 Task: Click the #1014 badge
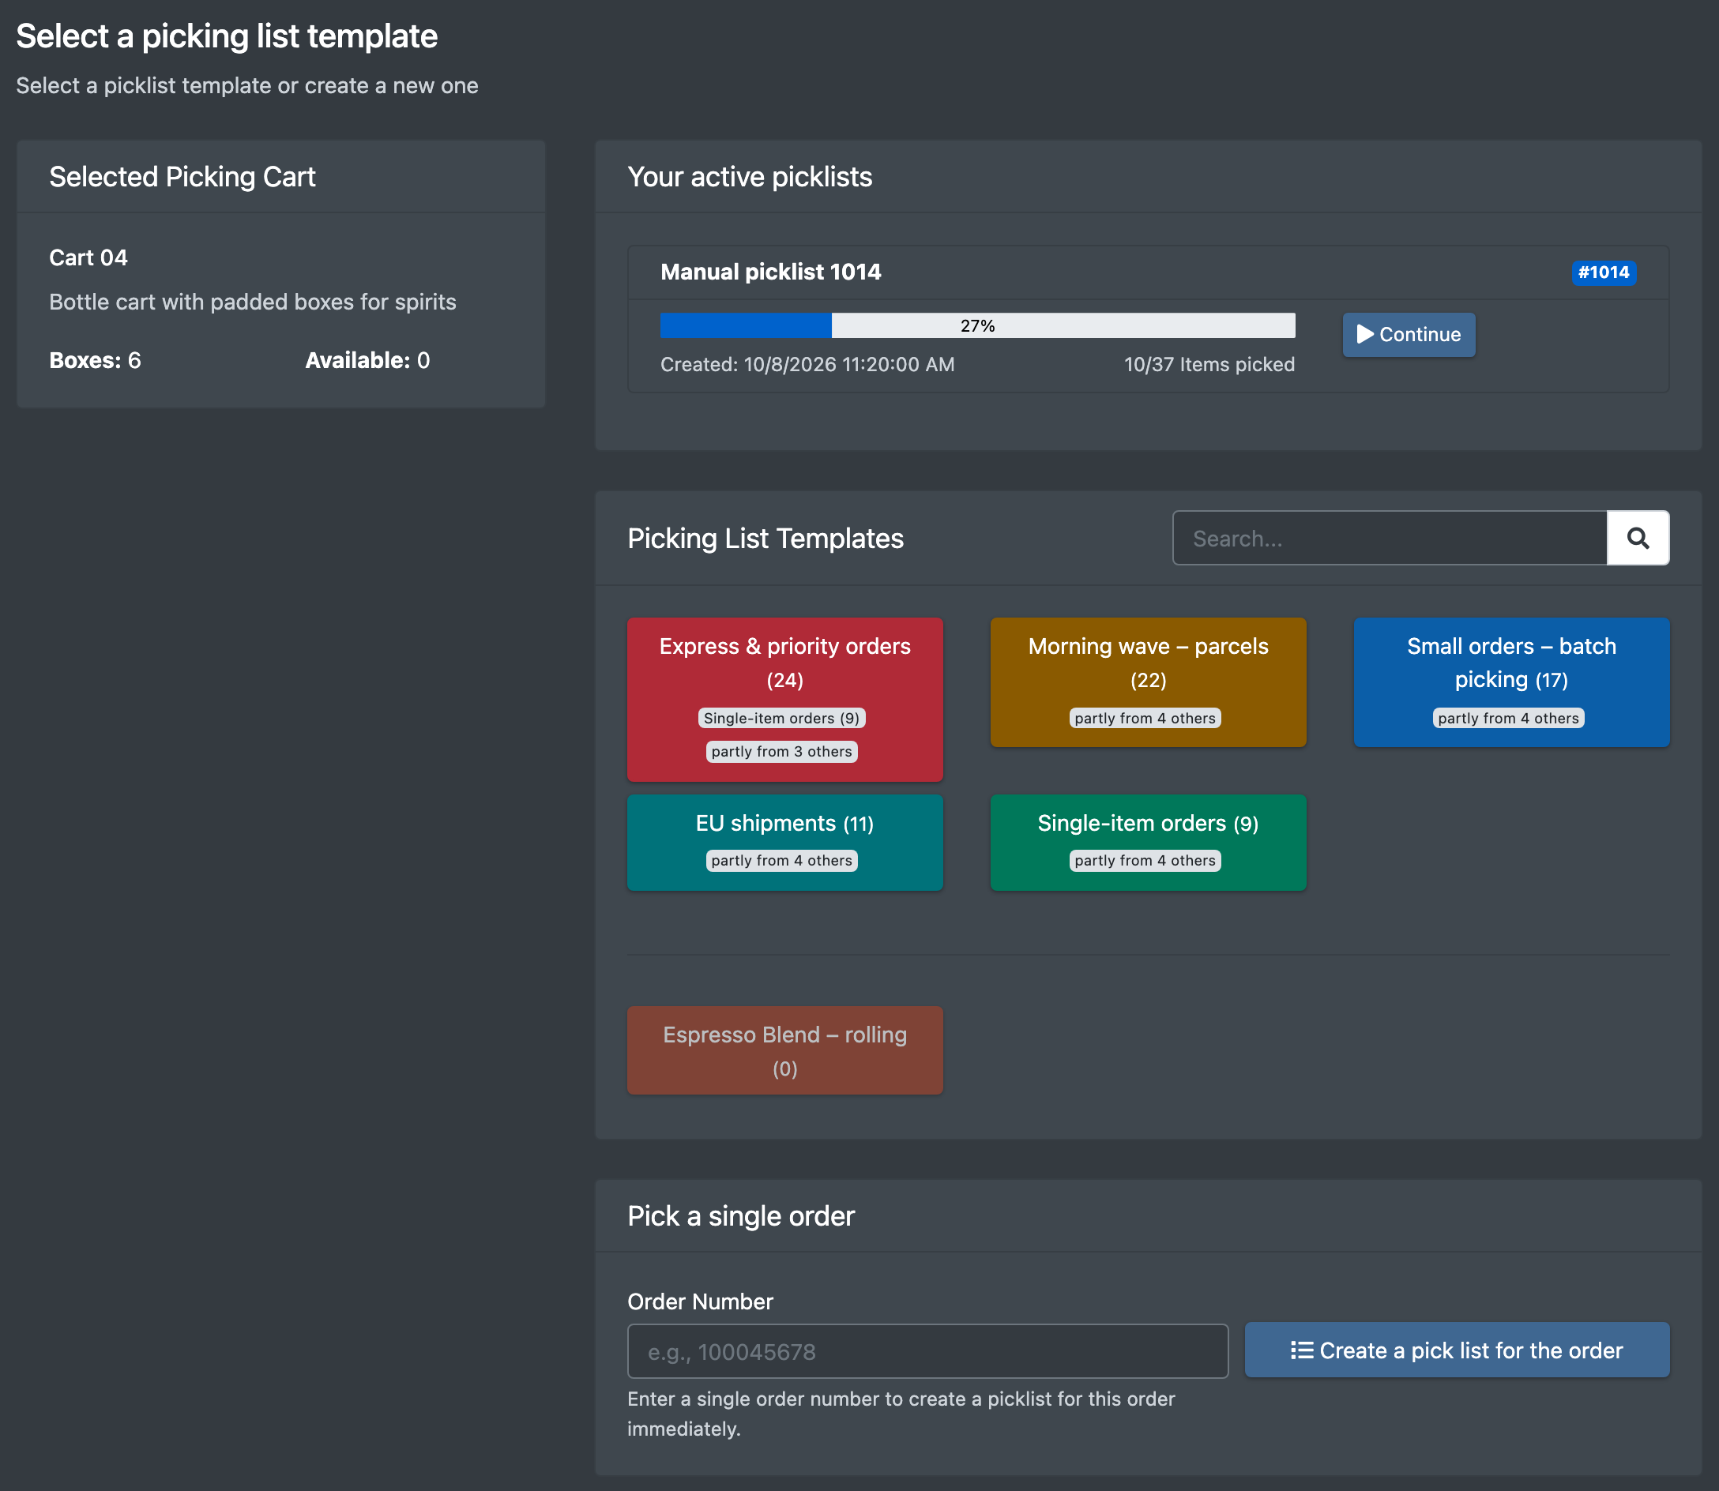(1604, 272)
